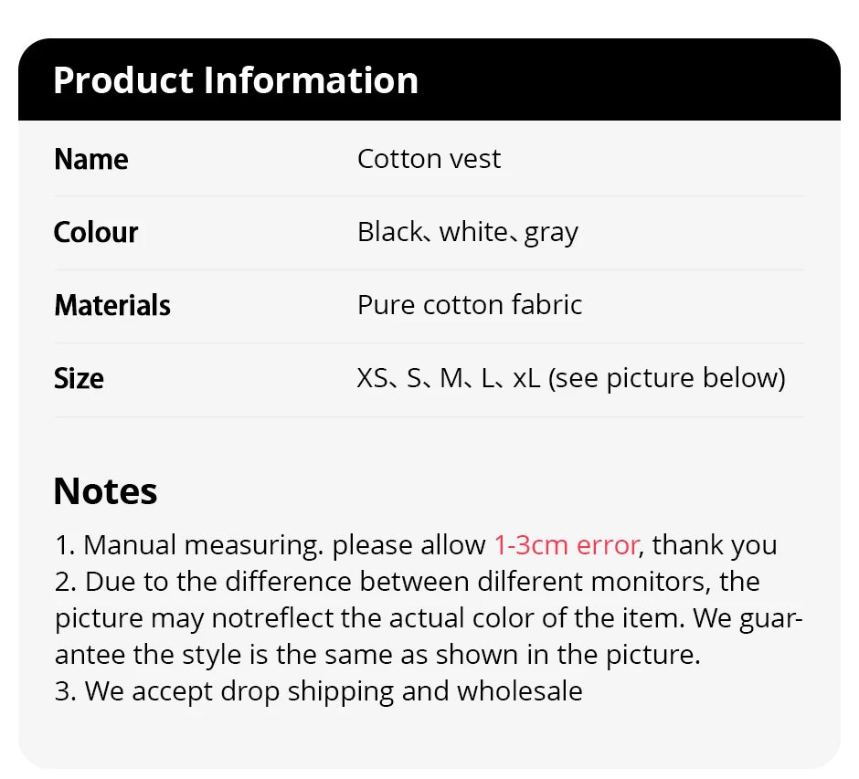Viewport: 859px width, 779px height.
Task: Click the Name row label
Action: pos(91,159)
